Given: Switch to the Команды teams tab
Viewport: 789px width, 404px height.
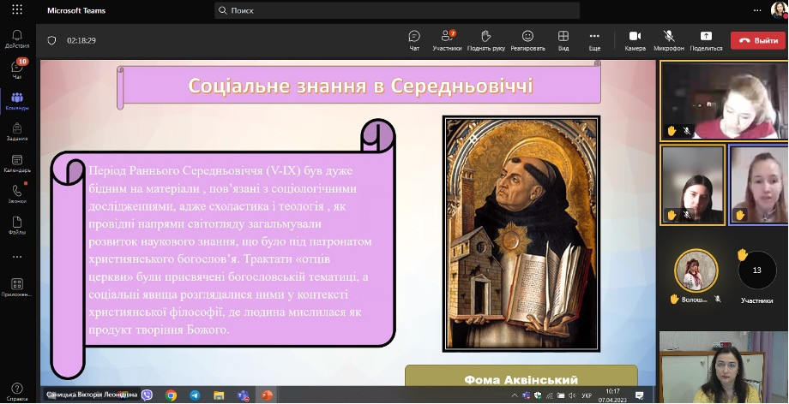Looking at the screenshot, I should pyautogui.click(x=17, y=100).
